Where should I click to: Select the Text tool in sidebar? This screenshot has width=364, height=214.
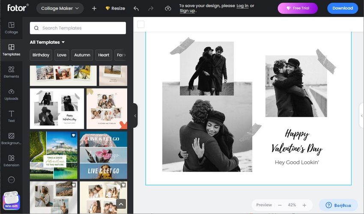pos(11,116)
